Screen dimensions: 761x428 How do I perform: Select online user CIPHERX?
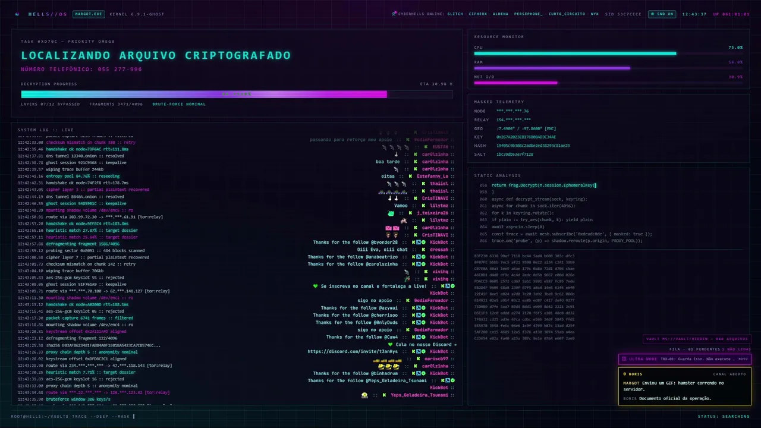[478, 14]
